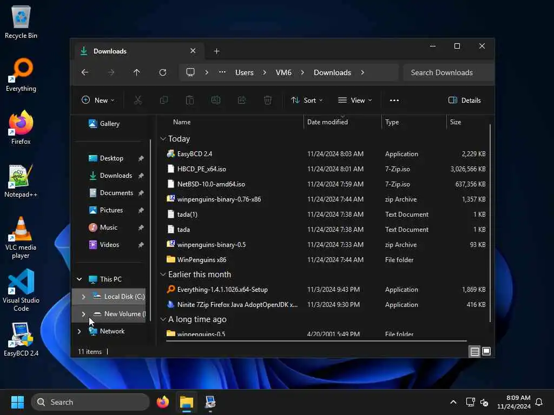Click File Explorer icon on the taskbar
554x415 pixels.
tap(187, 402)
